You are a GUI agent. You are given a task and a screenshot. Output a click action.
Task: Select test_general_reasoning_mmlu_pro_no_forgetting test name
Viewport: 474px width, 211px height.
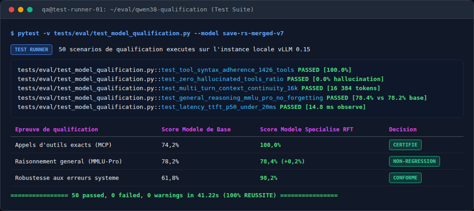point(242,97)
